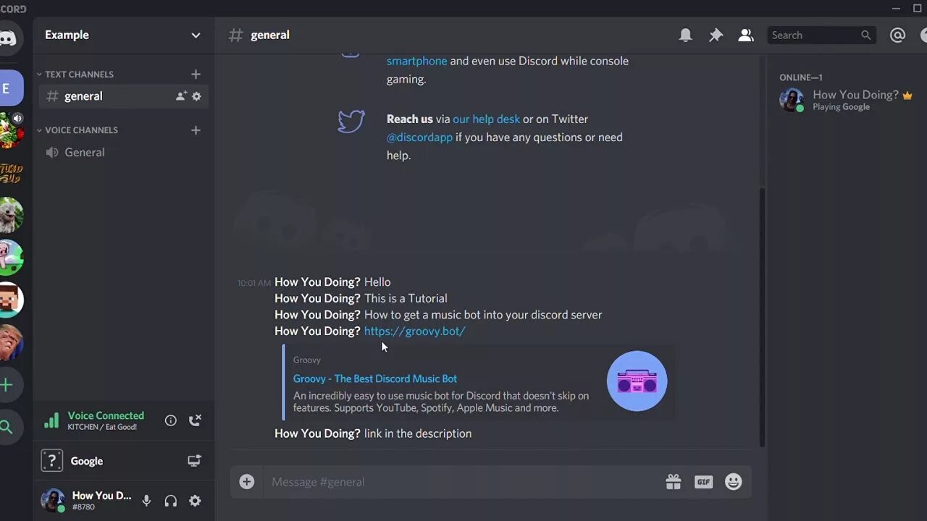This screenshot has width=927, height=521.
Task: Click the Groovy boombox embed thumbnail
Action: coord(637,381)
